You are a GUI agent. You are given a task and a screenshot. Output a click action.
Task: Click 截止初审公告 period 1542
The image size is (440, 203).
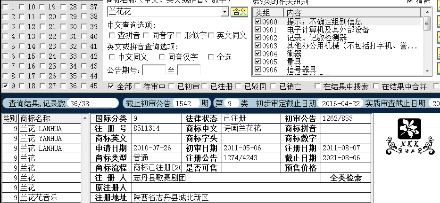click(186, 103)
